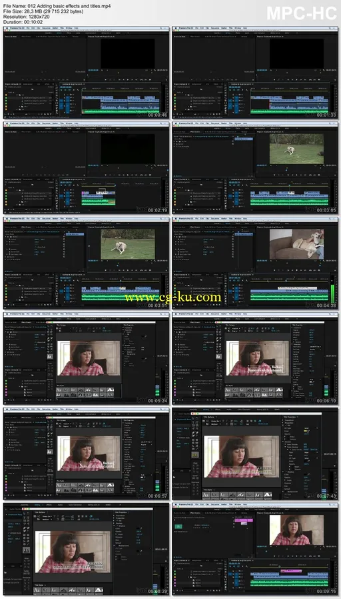Open the frame thumbnail stamped 00:00:46
Image resolution: width=341 pixels, height=599 pixels.
(x=86, y=72)
